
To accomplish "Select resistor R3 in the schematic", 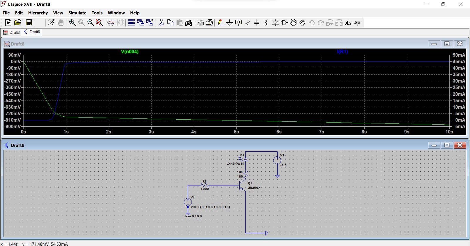I will click(x=205, y=185).
